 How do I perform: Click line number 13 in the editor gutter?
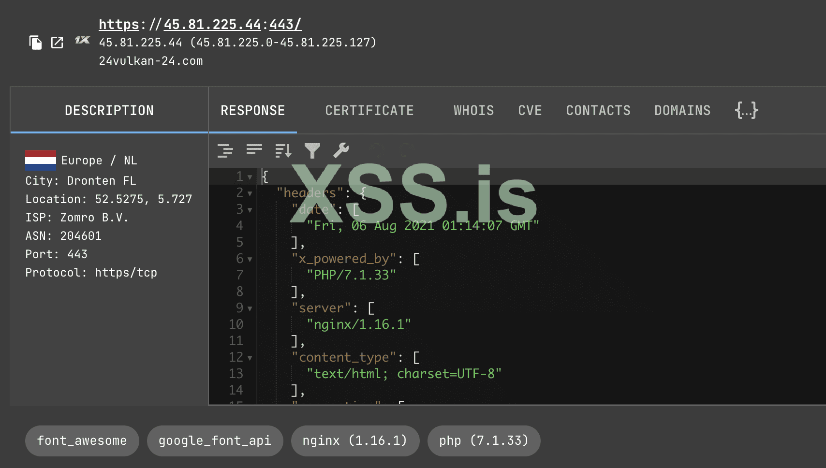[x=236, y=374]
